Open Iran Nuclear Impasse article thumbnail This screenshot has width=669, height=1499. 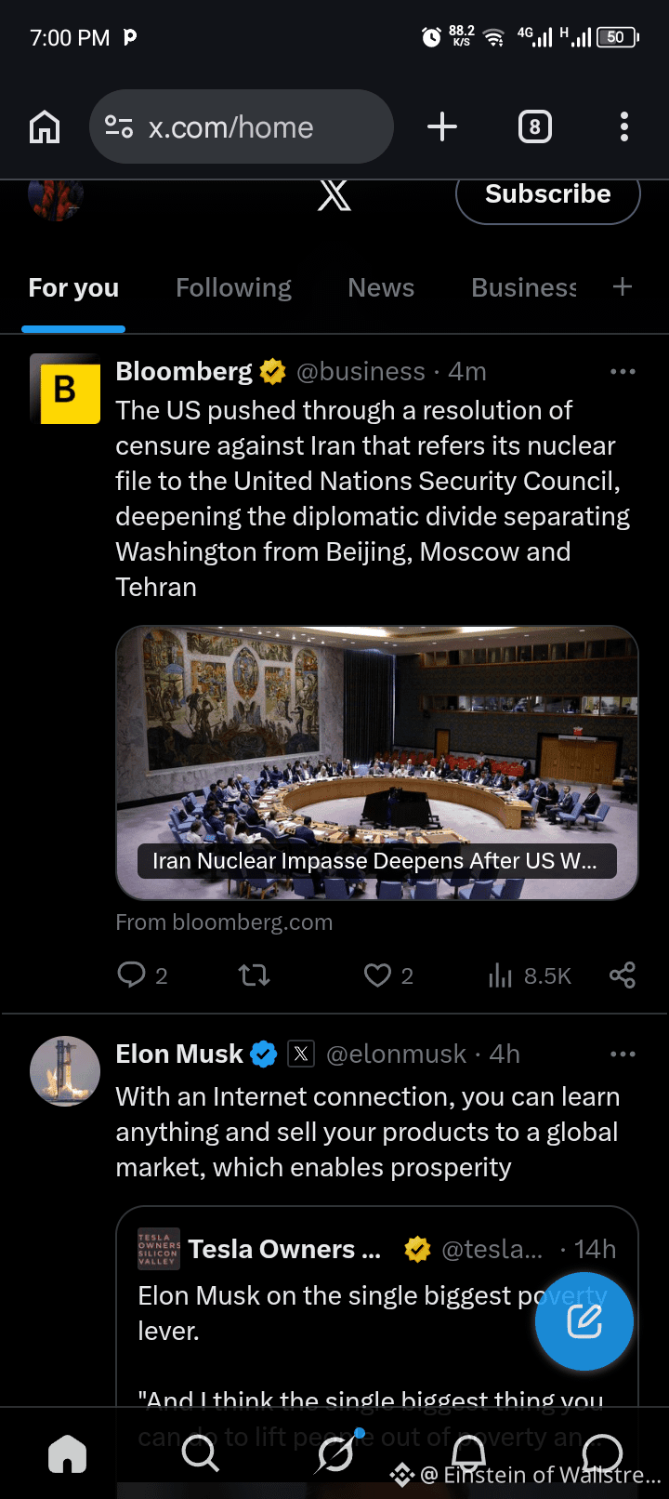pos(377,763)
